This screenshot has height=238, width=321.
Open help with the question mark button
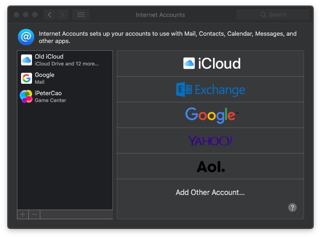point(292,207)
